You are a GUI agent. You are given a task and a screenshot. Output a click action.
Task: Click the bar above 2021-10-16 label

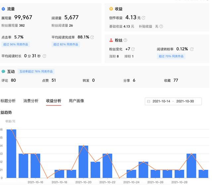tap(35, 166)
